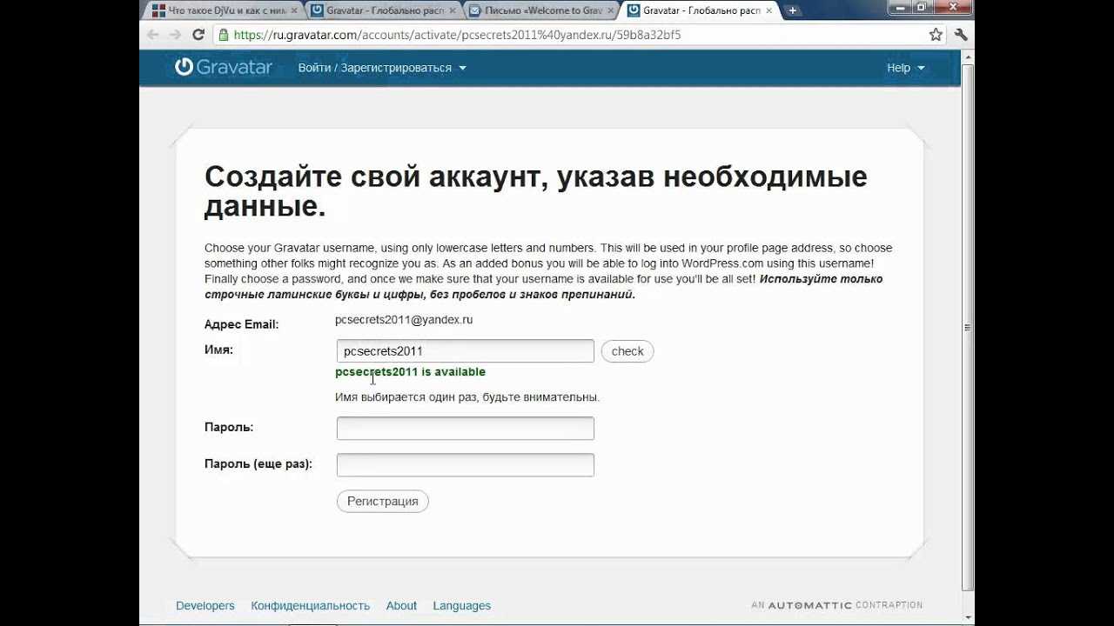
Task: Open the Developers footer link
Action: 205,605
